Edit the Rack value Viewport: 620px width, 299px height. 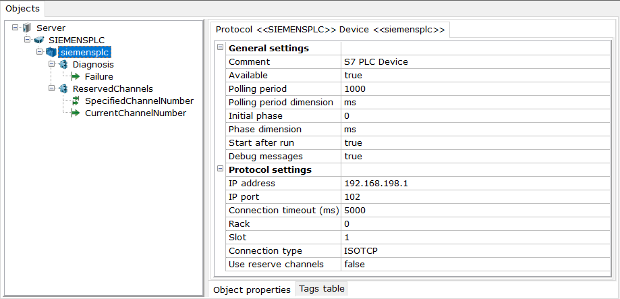[x=476, y=224]
